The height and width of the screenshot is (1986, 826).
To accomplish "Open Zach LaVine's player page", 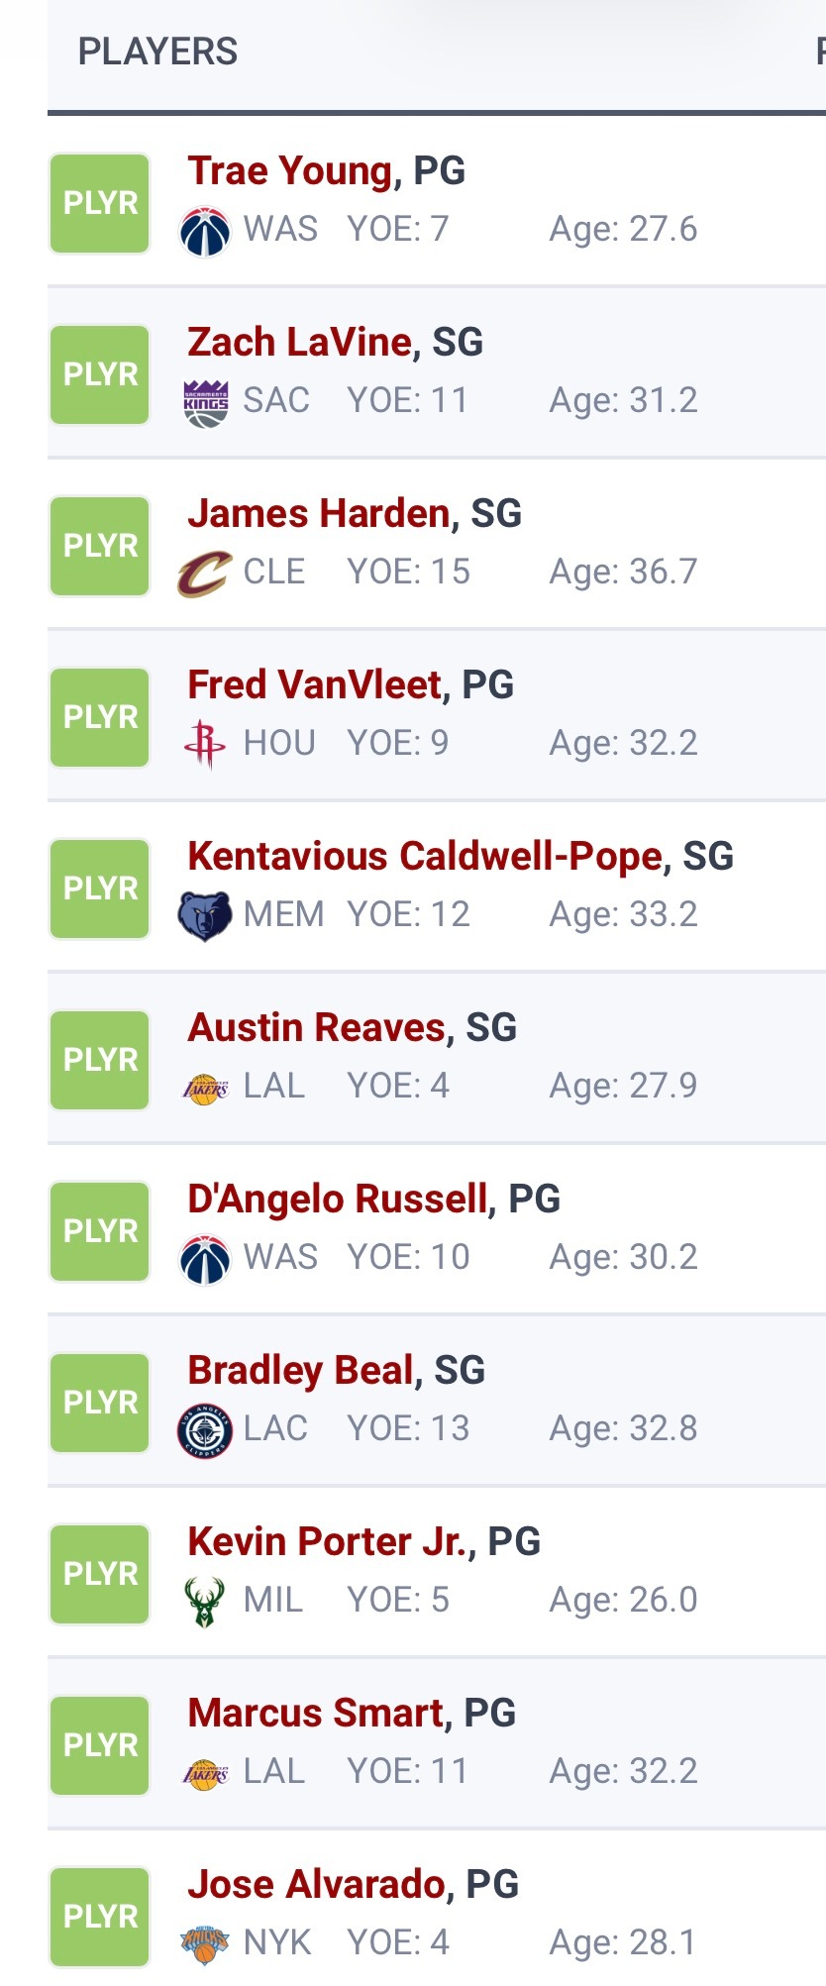I will [x=300, y=343].
